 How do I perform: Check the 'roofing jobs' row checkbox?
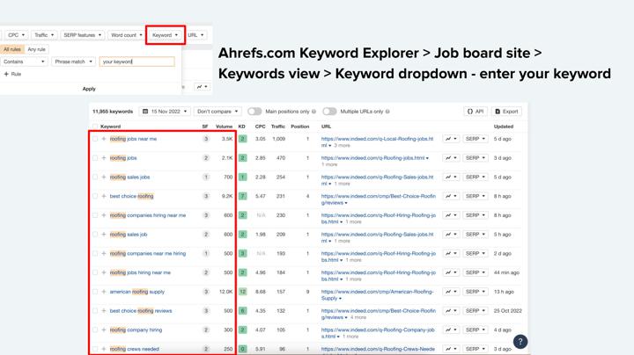click(x=95, y=158)
